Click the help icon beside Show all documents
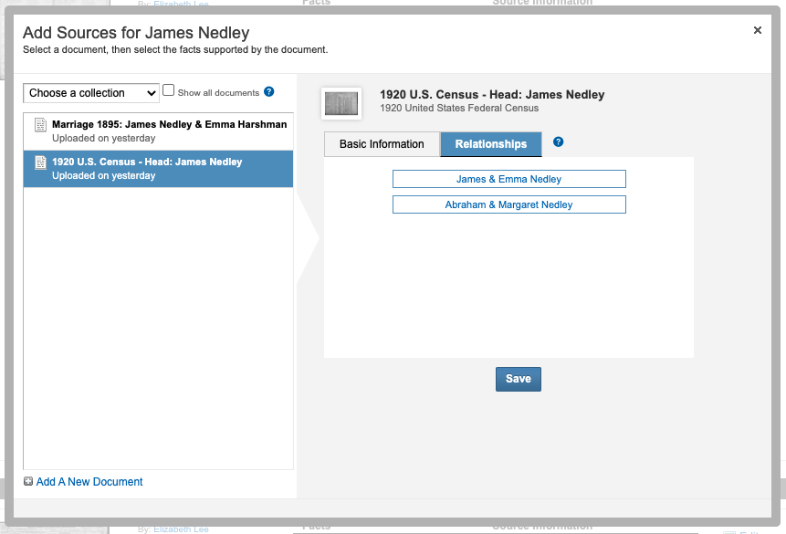 [269, 92]
